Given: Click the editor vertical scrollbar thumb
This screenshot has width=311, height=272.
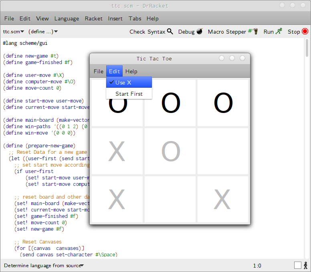Looking at the screenshot, I should pos(307,48).
